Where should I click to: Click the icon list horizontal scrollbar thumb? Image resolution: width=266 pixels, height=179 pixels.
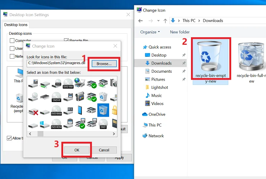(x=41, y=134)
